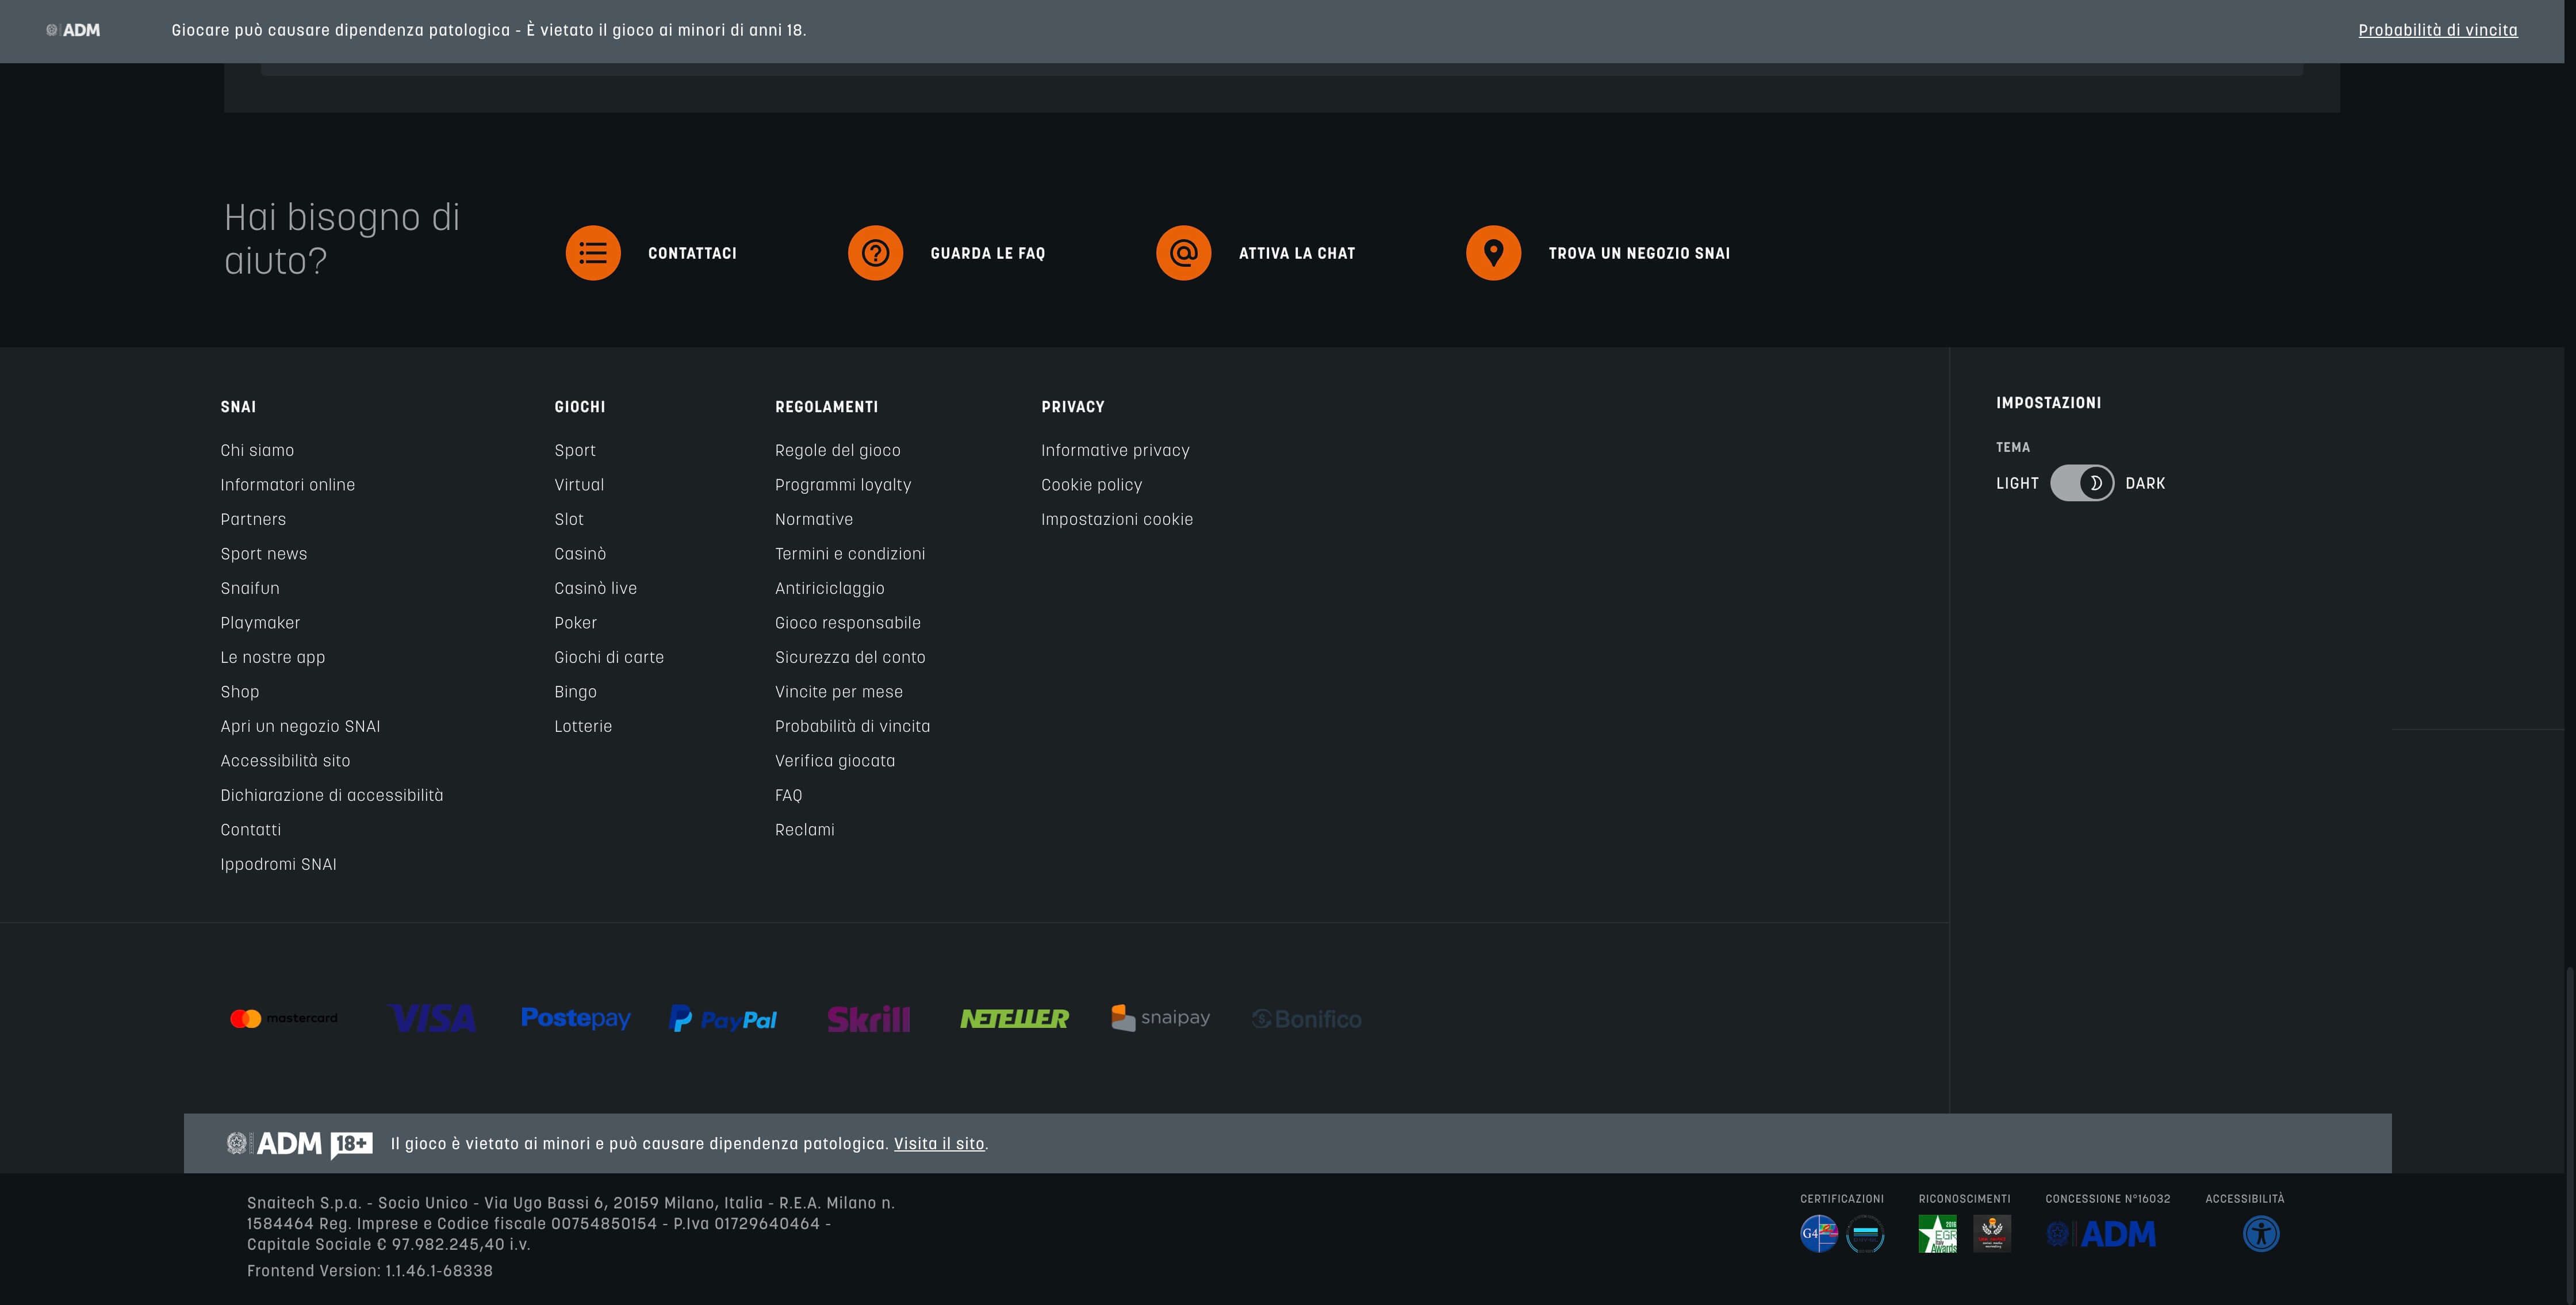
Task: Open Casinò live under Giochi
Action: coord(595,588)
